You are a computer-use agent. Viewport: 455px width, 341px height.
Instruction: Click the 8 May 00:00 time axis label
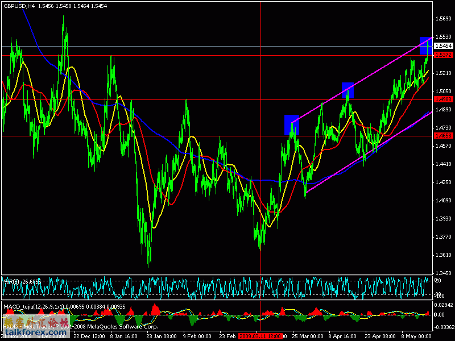pyautogui.click(x=416, y=336)
